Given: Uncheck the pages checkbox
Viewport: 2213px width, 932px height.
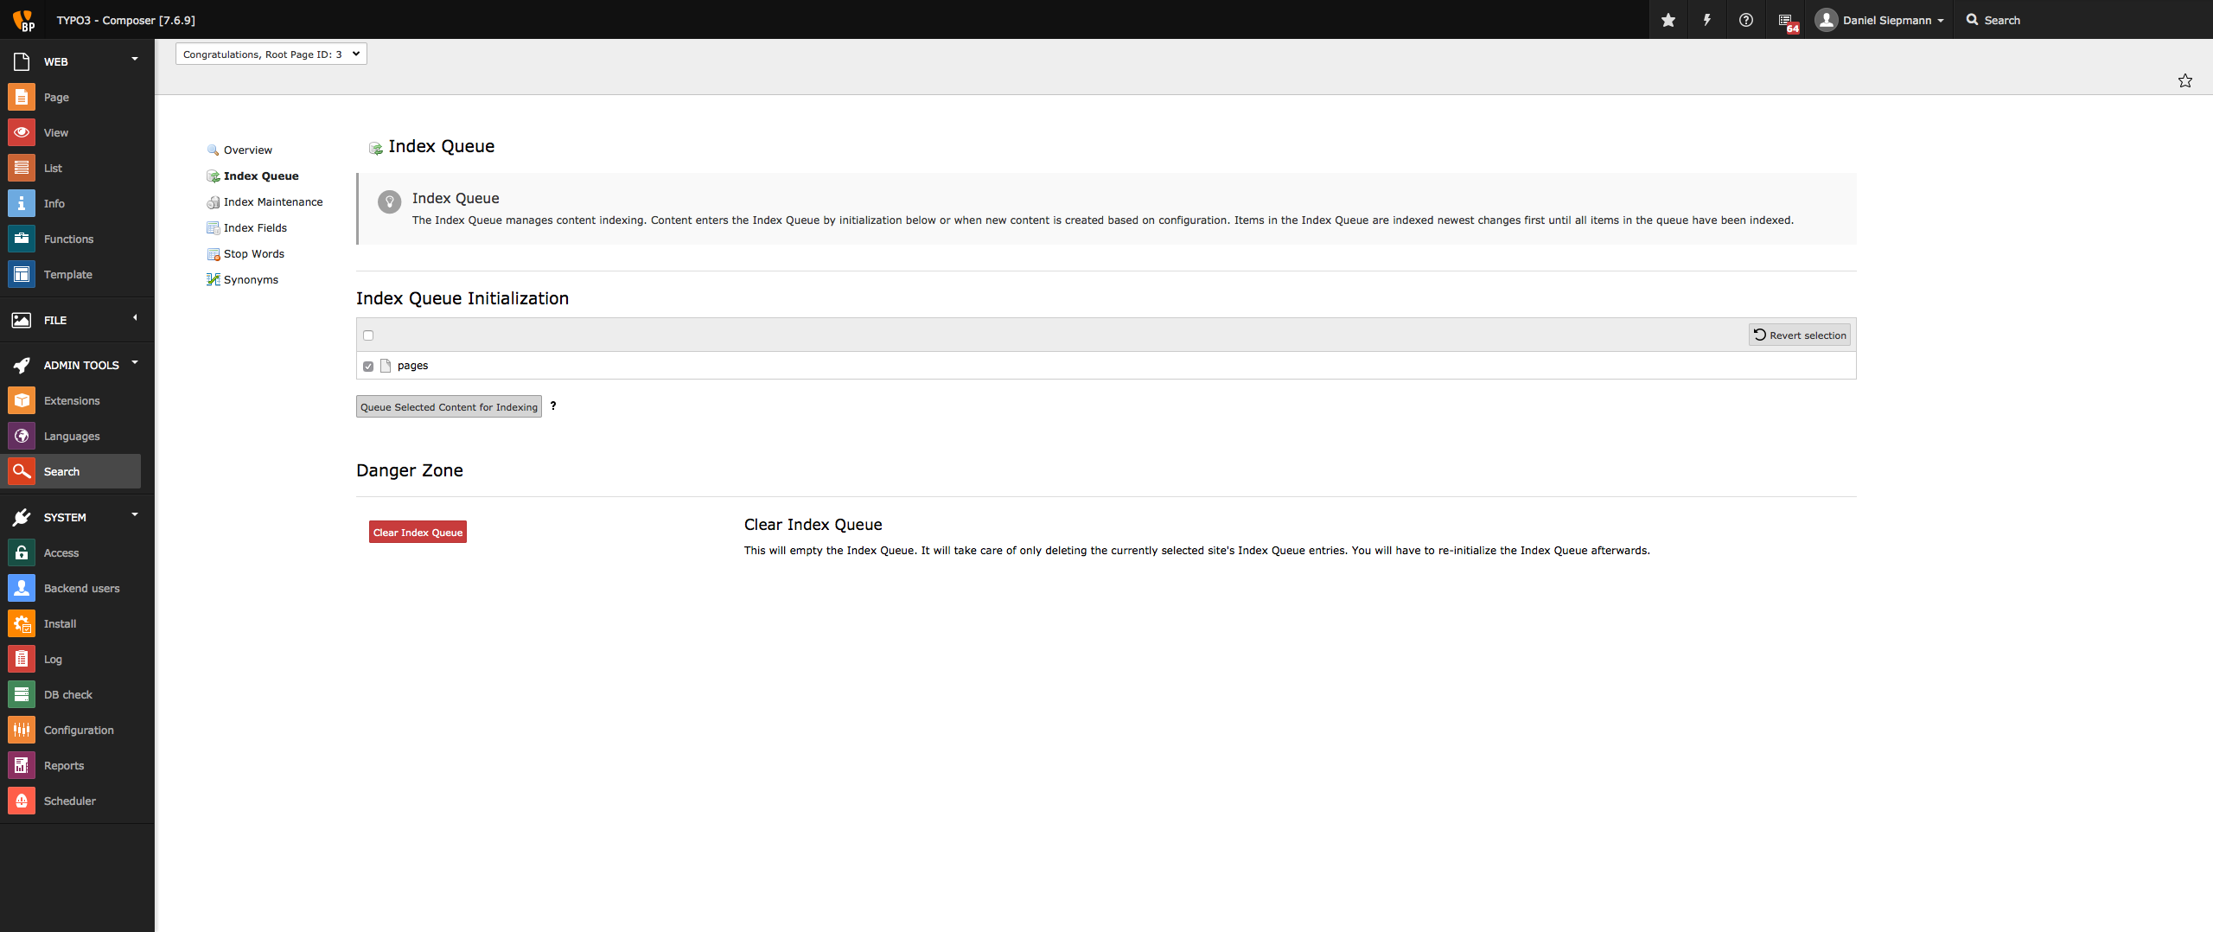Looking at the screenshot, I should click(368, 366).
